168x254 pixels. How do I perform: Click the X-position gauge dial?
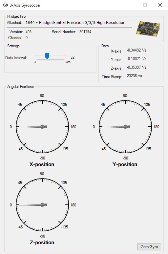42,127
